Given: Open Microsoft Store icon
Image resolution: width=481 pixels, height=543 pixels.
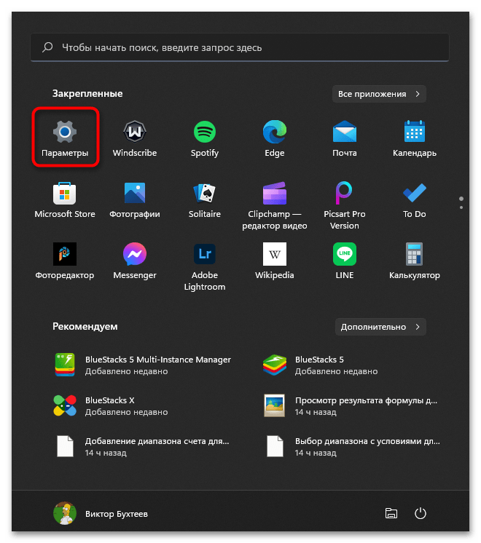Looking at the screenshot, I should pos(65,193).
